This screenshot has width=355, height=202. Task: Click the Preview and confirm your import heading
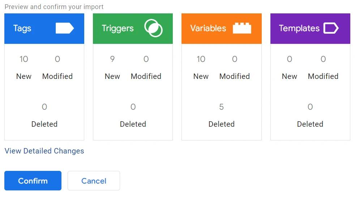tap(54, 7)
